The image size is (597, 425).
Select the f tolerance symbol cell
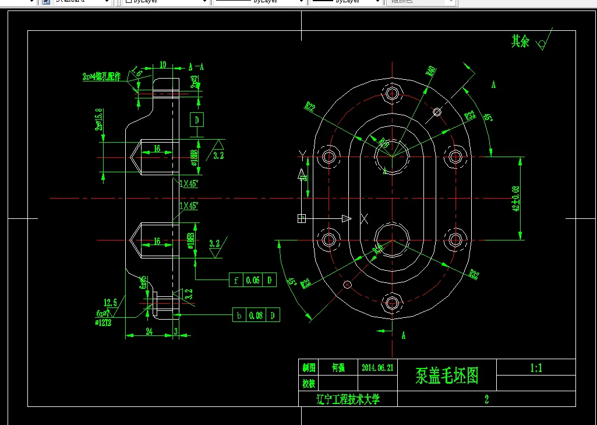pyautogui.click(x=236, y=280)
